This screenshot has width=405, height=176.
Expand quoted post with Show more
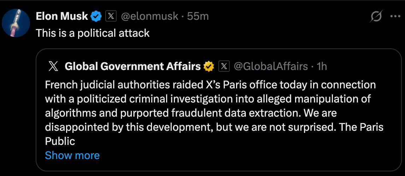point(72,155)
